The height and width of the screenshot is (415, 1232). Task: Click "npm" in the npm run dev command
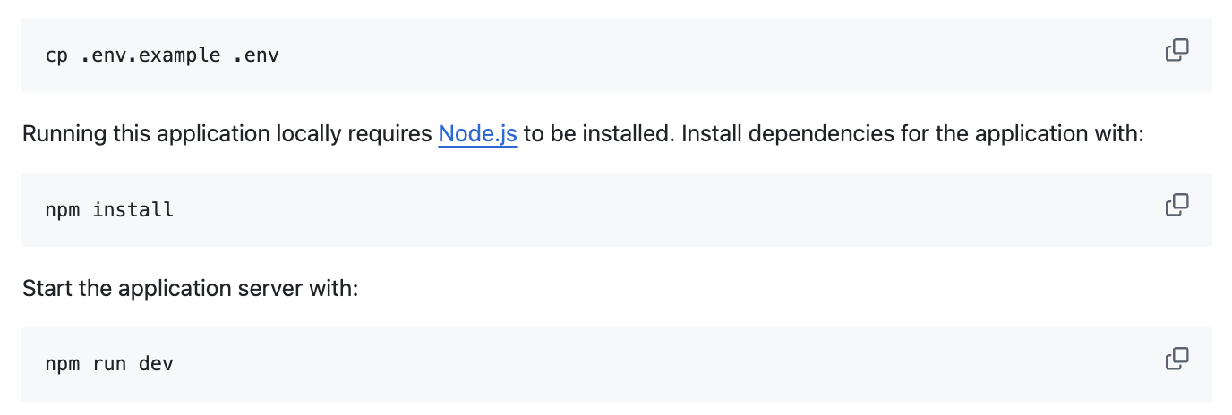coord(62,364)
